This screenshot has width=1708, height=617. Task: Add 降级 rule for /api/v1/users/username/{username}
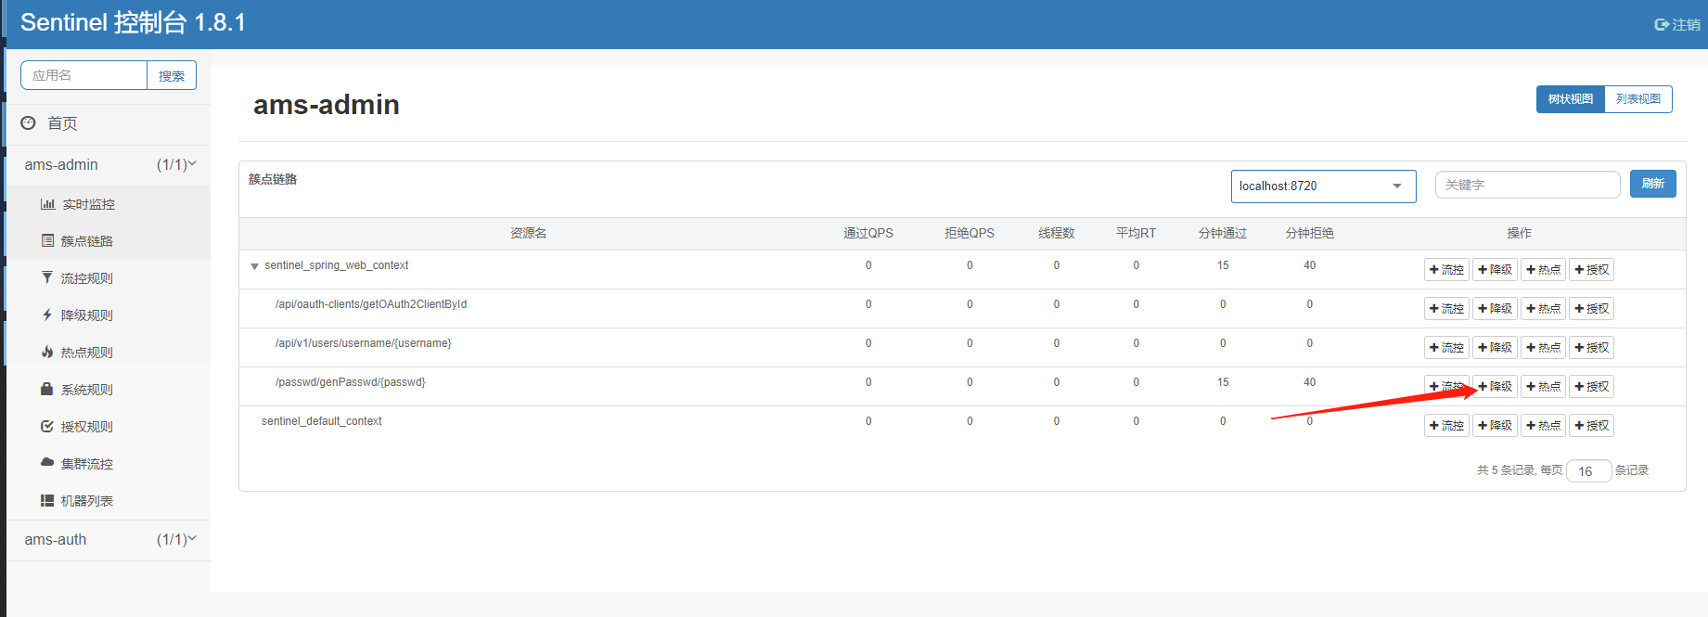point(1496,348)
